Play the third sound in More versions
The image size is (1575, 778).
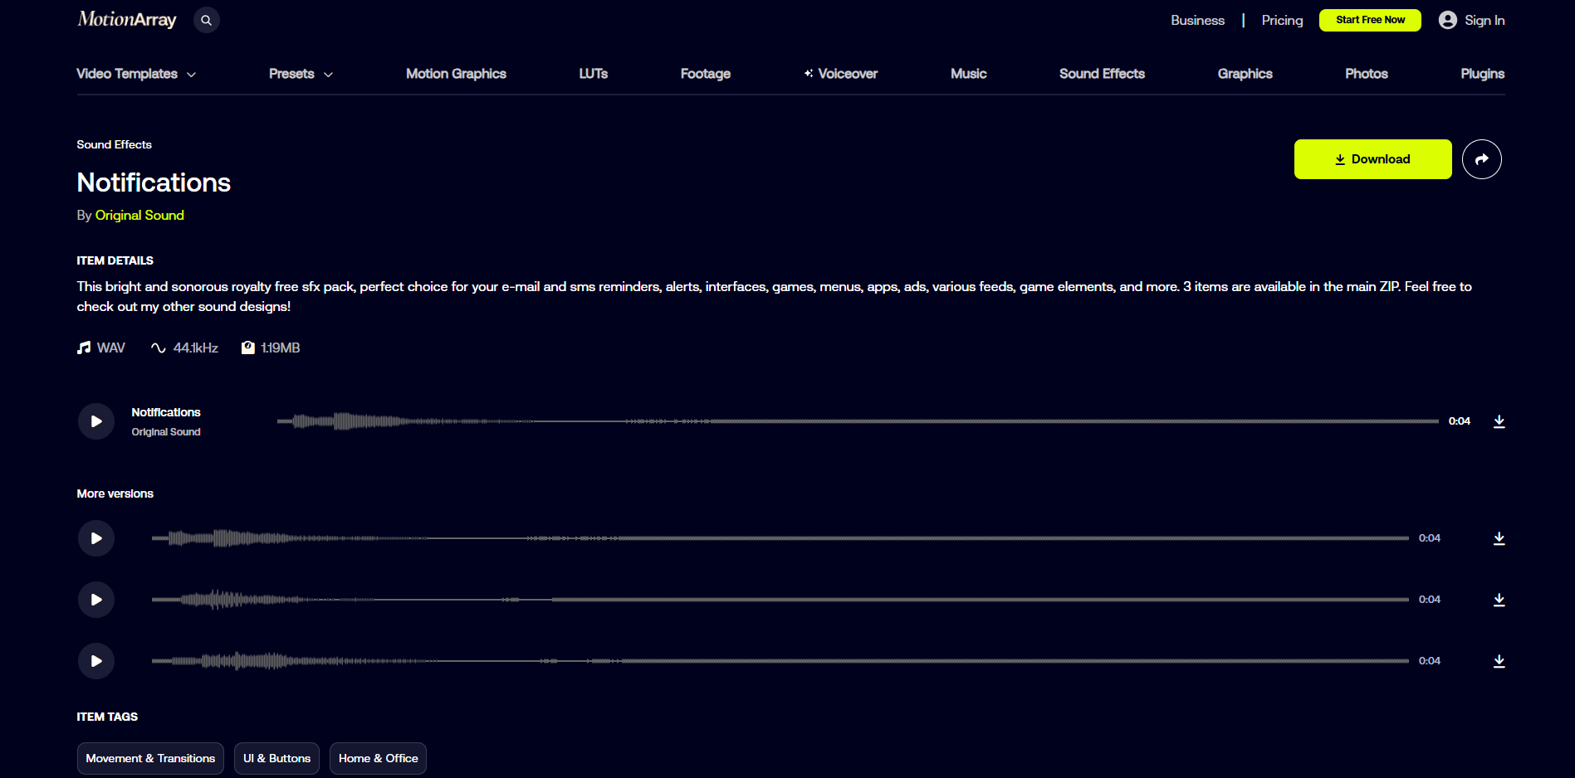95,660
